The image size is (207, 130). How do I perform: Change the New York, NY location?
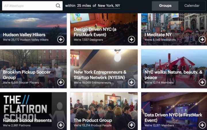(x=109, y=6)
